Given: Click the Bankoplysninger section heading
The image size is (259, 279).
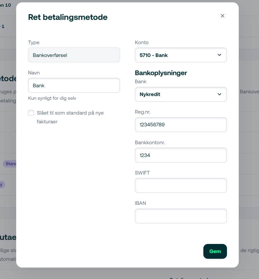Looking at the screenshot, I should coord(161,73).
